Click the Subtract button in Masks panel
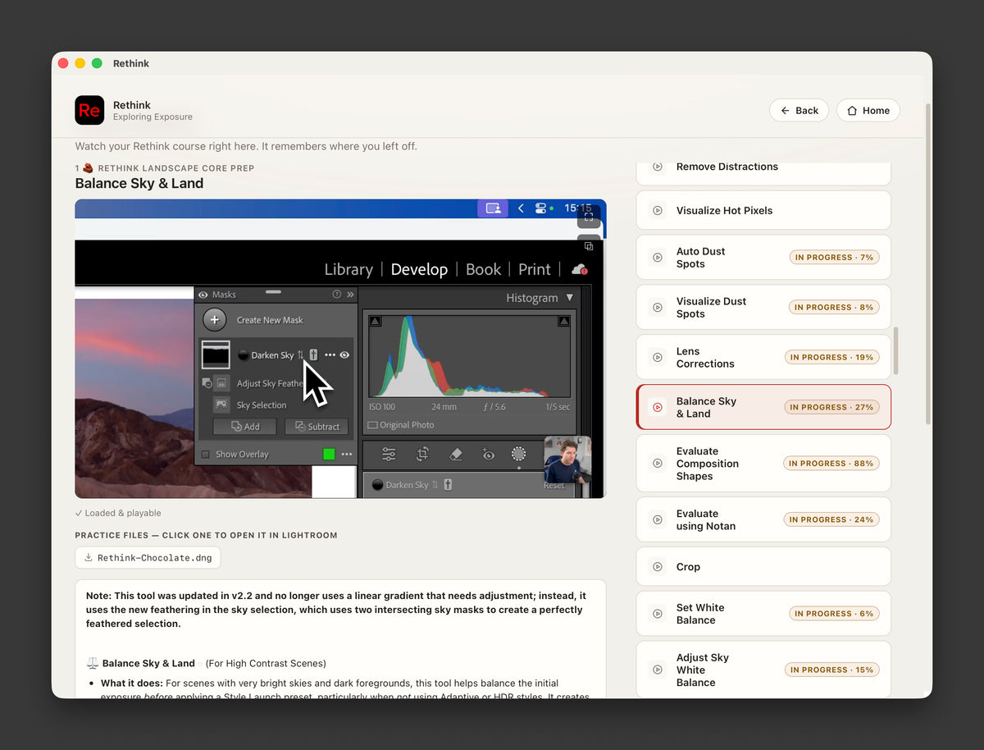This screenshot has height=750, width=984. click(x=317, y=427)
